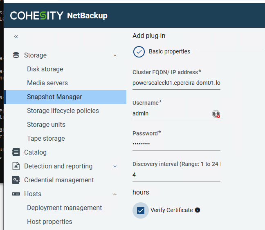Expand the Detection and reporting section
The height and width of the screenshot is (230, 265).
[115, 166]
